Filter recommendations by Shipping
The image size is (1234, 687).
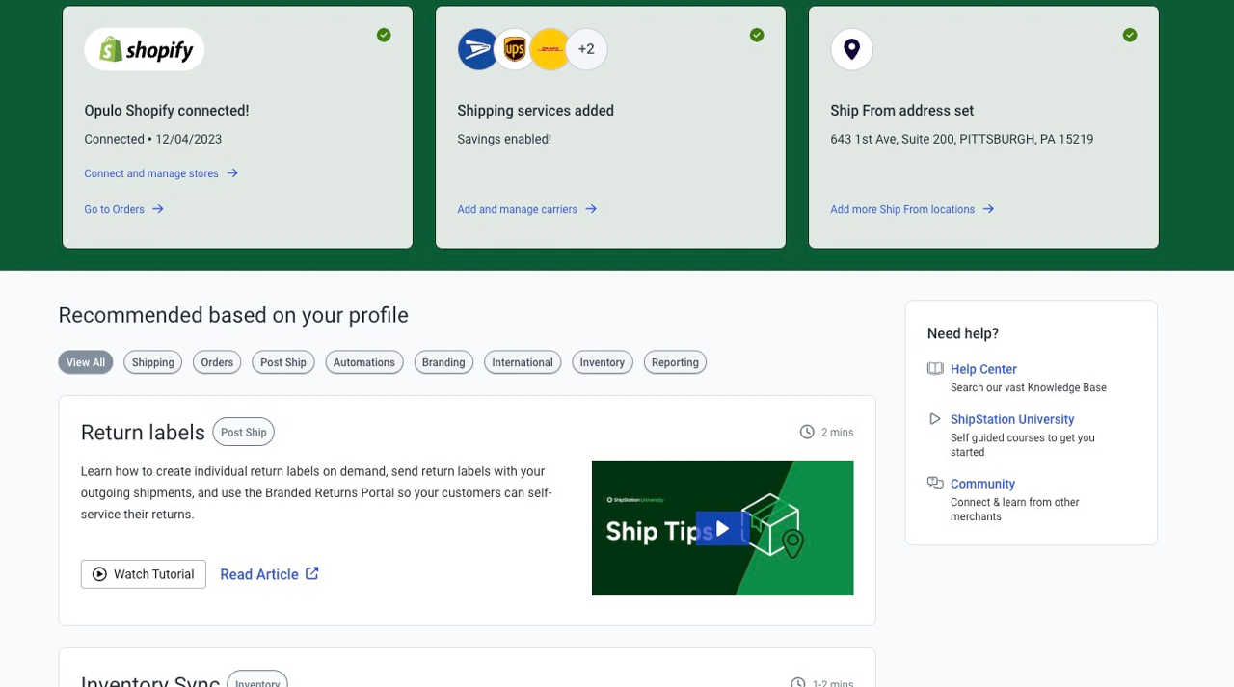click(x=153, y=362)
